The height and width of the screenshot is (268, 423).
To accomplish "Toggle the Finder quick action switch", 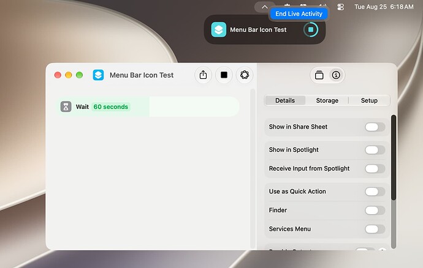I will point(375,210).
